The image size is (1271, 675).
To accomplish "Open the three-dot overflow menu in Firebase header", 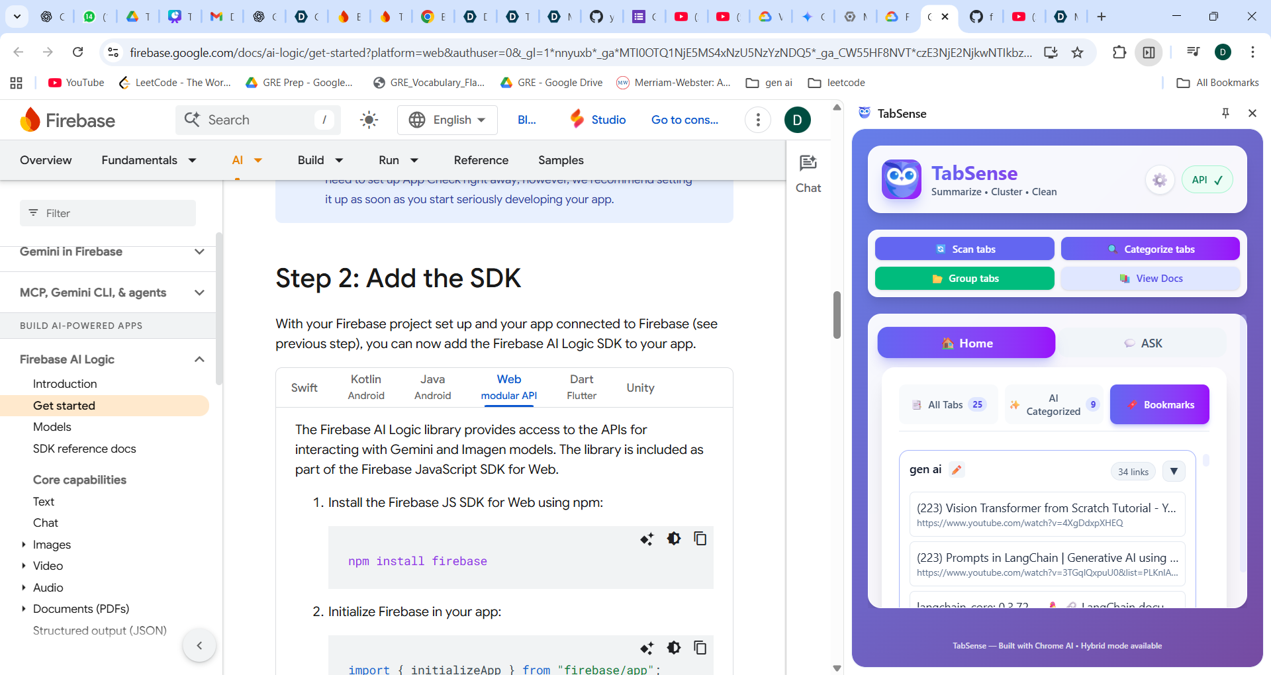I will pyautogui.click(x=758, y=120).
